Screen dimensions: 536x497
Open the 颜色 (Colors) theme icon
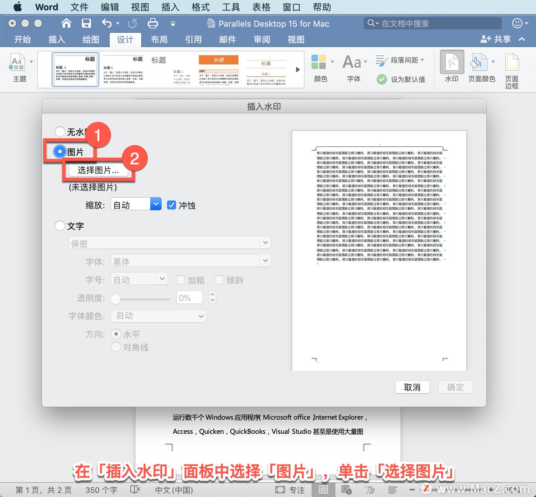tap(320, 68)
